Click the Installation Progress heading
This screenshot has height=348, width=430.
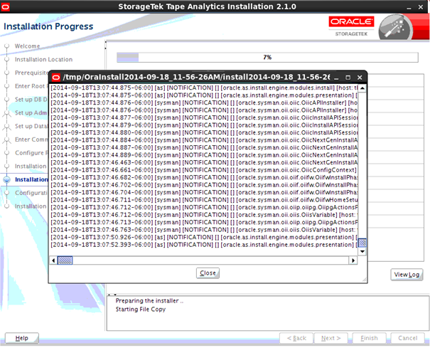click(48, 26)
